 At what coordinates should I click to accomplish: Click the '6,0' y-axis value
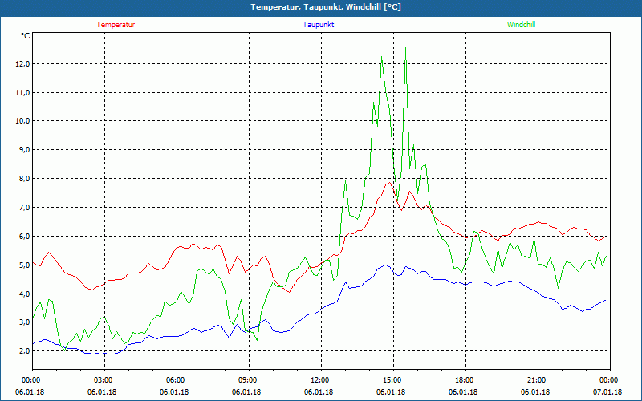pos(24,236)
